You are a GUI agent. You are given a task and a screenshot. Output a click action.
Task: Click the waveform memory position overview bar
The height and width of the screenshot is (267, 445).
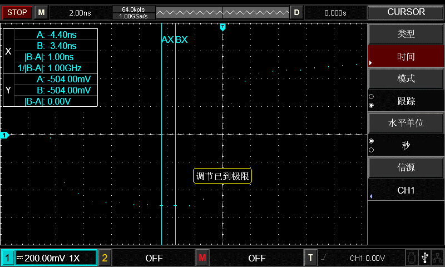(222, 12)
